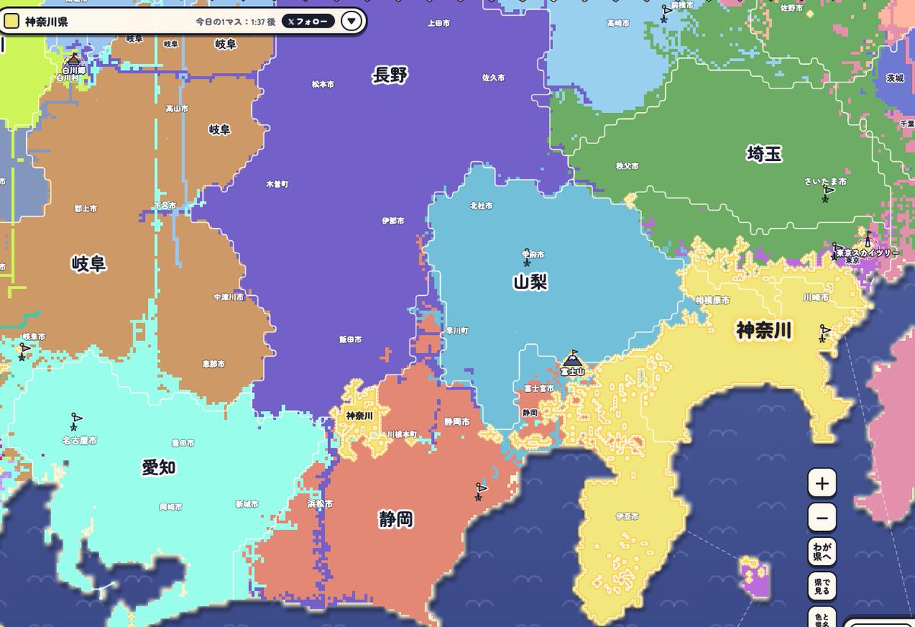Click the capital flag below さいたま市
915x627 pixels.
[827, 195]
